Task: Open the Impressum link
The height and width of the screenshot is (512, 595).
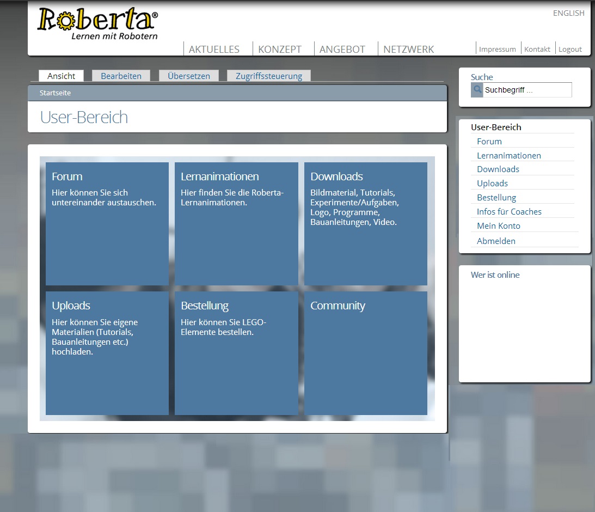Action: click(x=497, y=49)
